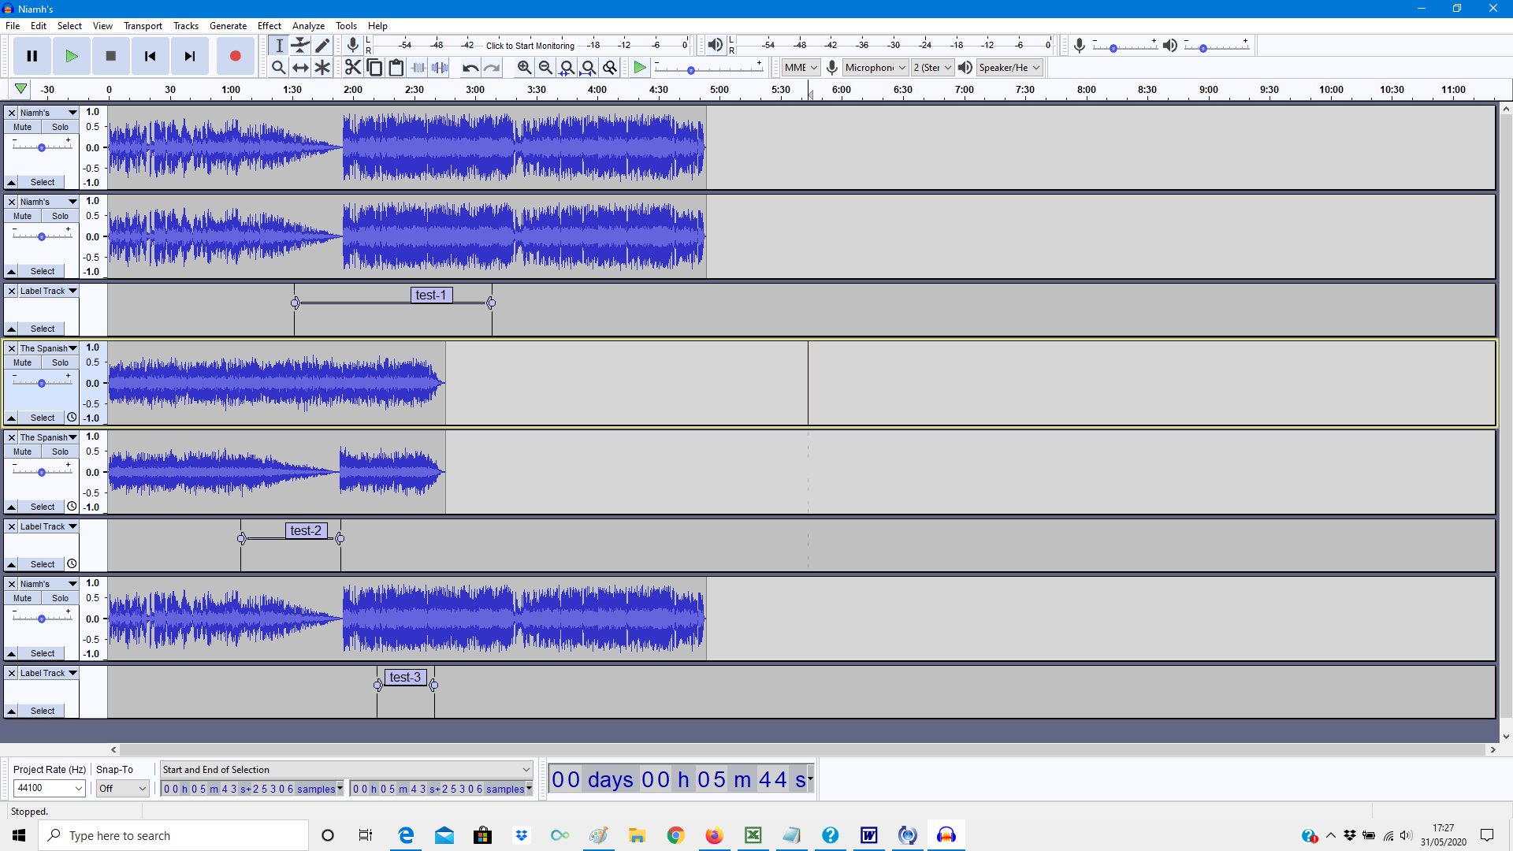1513x851 pixels.
Task: Click Fit Selection to width icon
Action: [x=567, y=68]
